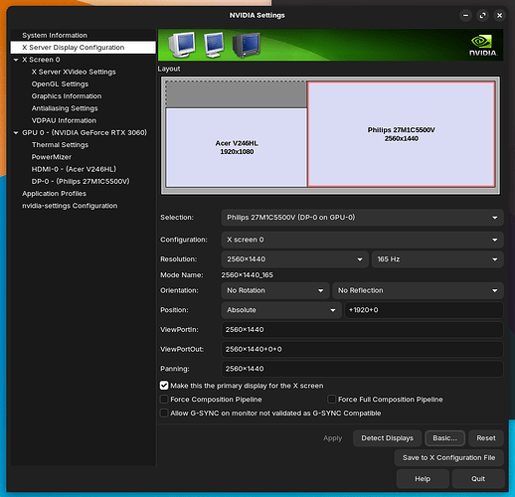This screenshot has width=515, height=497.
Task: Enable Force Composition Pipeline
Action: click(164, 400)
